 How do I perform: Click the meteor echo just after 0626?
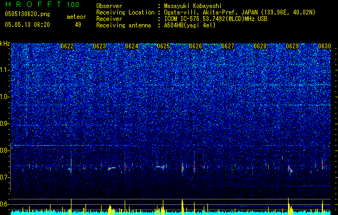tap(194, 166)
